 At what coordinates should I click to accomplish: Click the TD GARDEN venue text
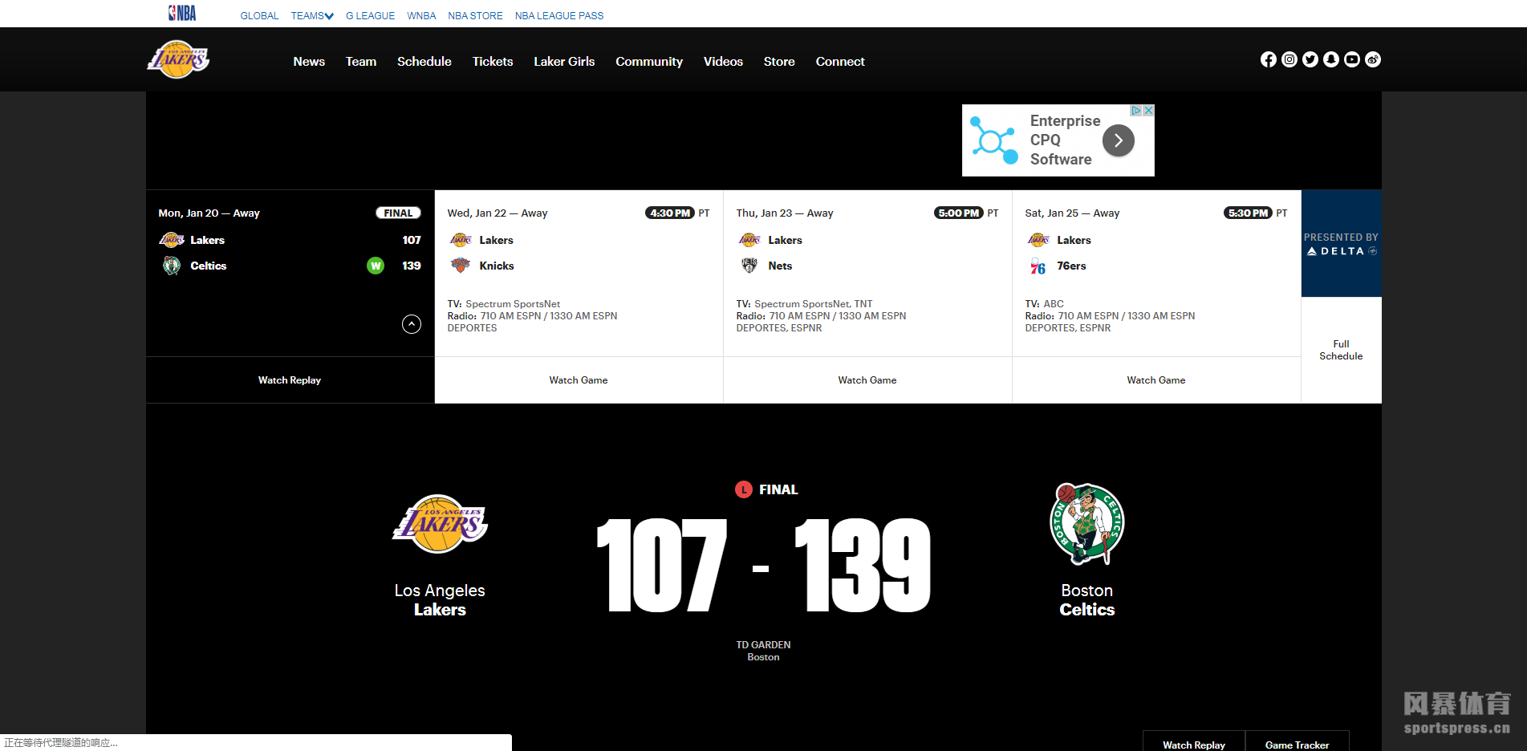coord(763,645)
